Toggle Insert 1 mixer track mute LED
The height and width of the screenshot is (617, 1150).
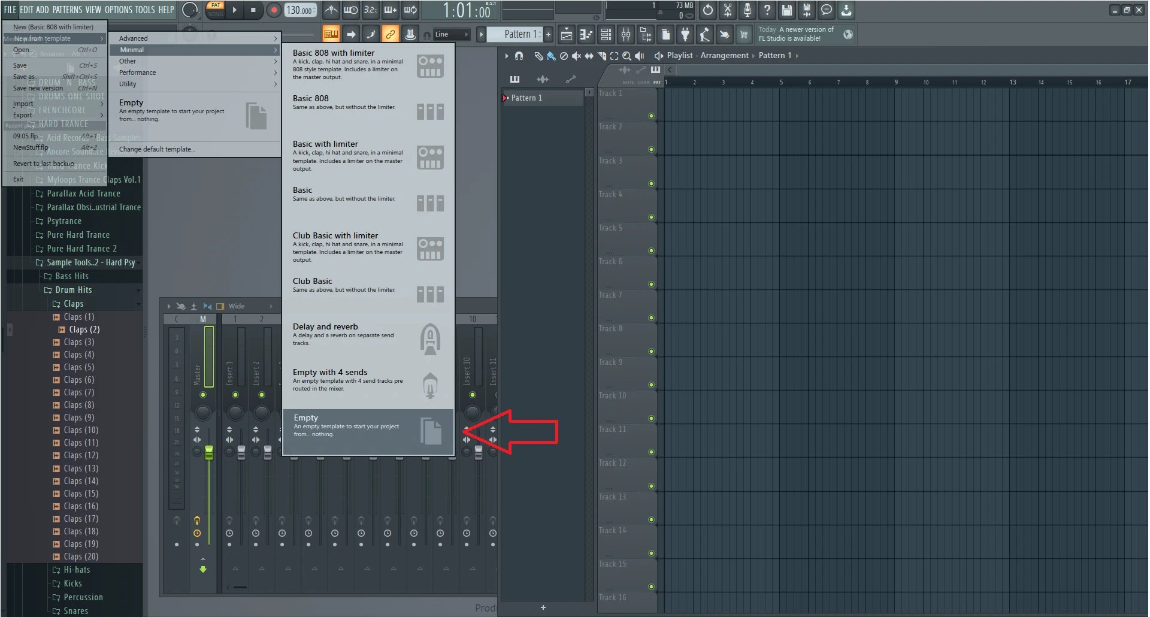click(x=235, y=395)
